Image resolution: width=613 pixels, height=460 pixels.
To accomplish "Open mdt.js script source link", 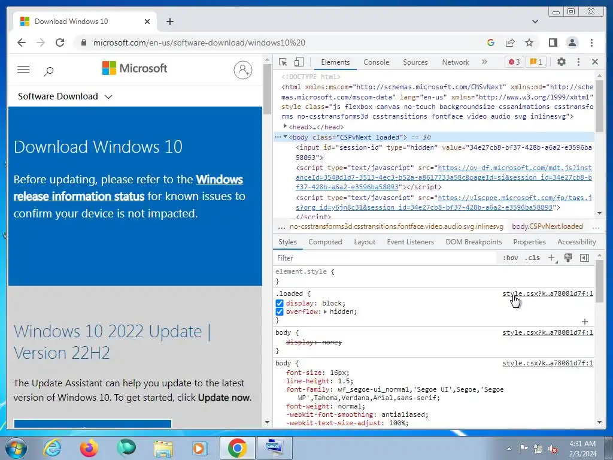I will [x=444, y=177].
